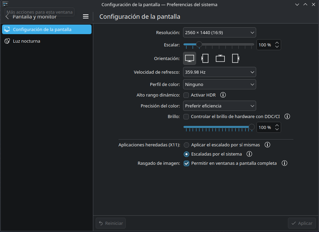Select rotate 90° clockwise orientation icon
The height and width of the screenshot is (232, 319).
coord(235,58)
